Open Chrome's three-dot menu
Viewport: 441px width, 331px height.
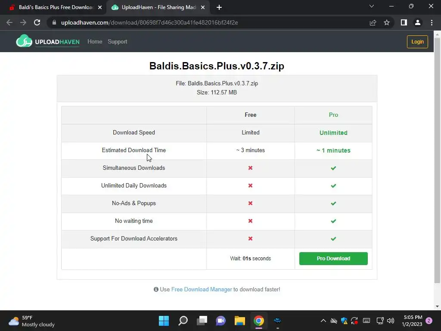432,22
